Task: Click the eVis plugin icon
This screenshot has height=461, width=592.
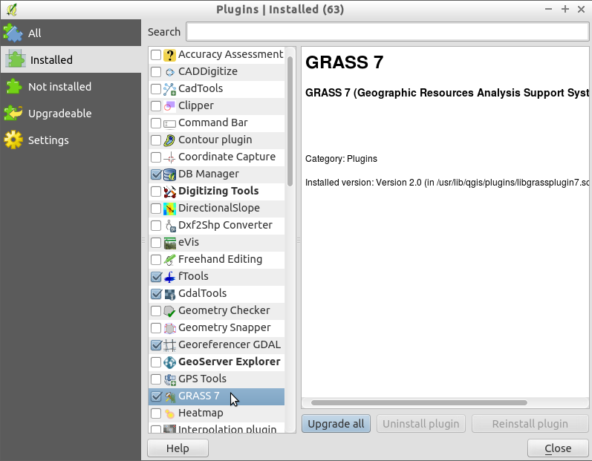Action: (170, 243)
